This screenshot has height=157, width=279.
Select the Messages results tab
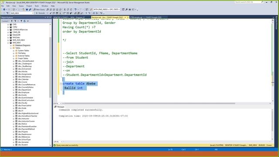click(x=59, y=107)
